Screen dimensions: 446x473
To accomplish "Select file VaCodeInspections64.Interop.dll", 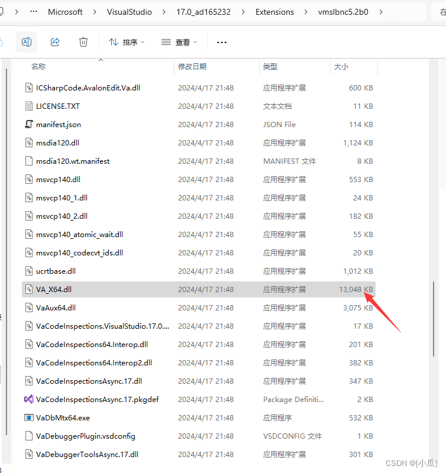I will pos(199,345).
